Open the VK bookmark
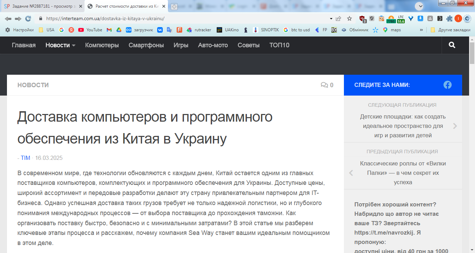 click(x=160, y=30)
